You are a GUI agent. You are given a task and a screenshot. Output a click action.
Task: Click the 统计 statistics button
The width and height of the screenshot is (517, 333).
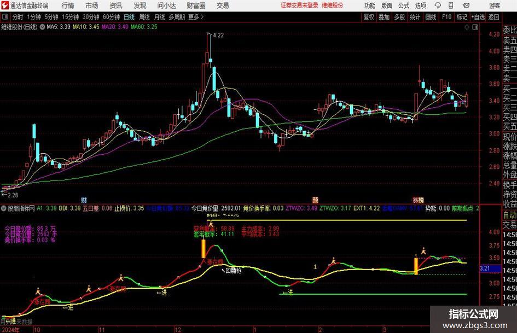415,17
